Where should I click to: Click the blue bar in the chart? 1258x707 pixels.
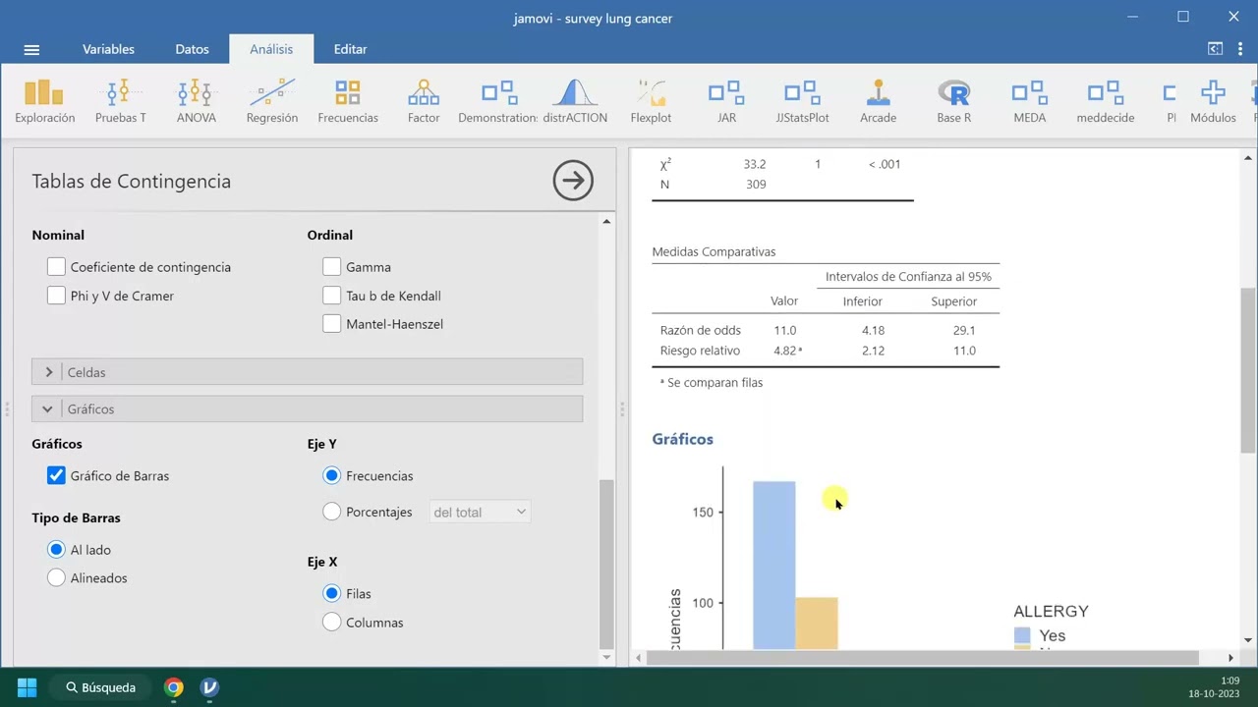[x=774, y=565]
